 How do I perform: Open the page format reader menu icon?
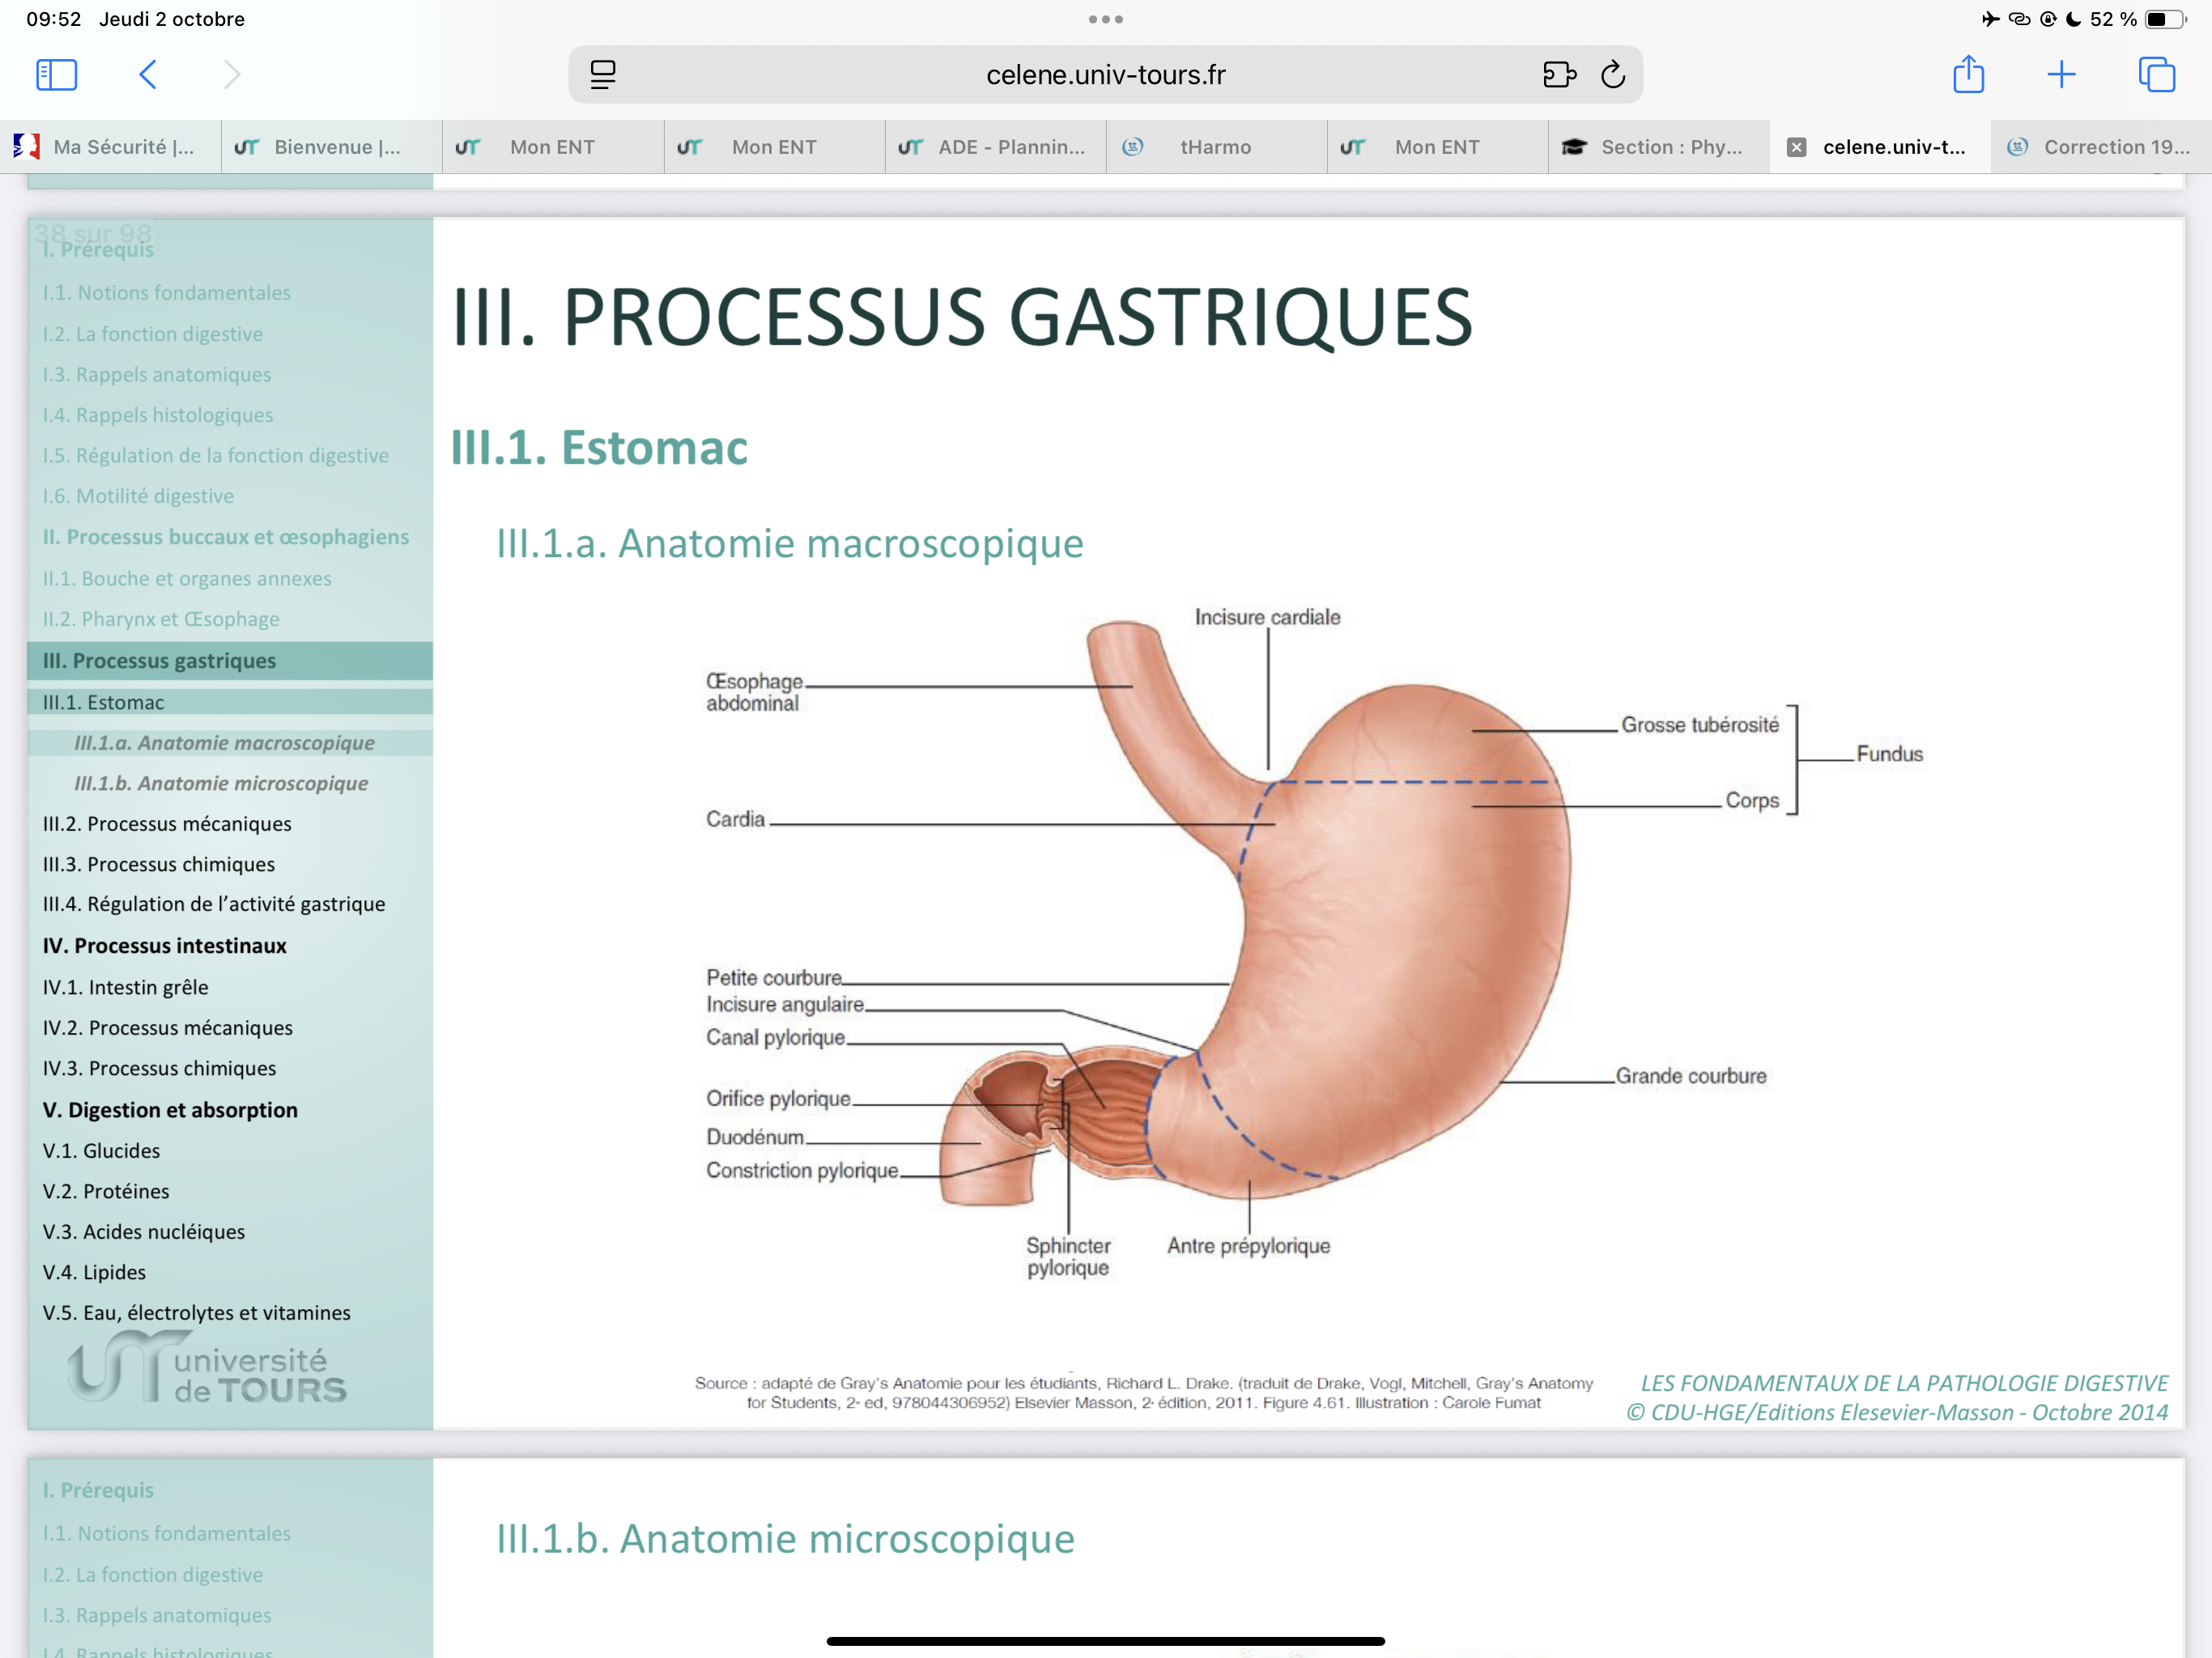603,75
